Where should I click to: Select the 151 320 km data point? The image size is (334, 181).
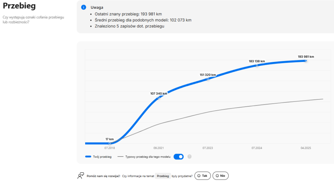click(x=208, y=79)
